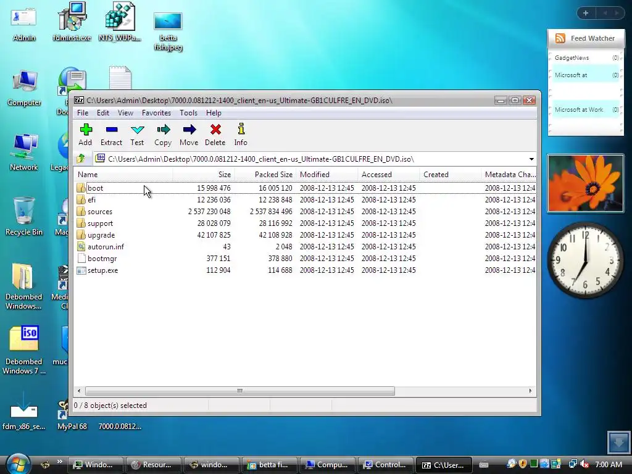
Task: Click the analog clock gadget
Action: (x=585, y=260)
